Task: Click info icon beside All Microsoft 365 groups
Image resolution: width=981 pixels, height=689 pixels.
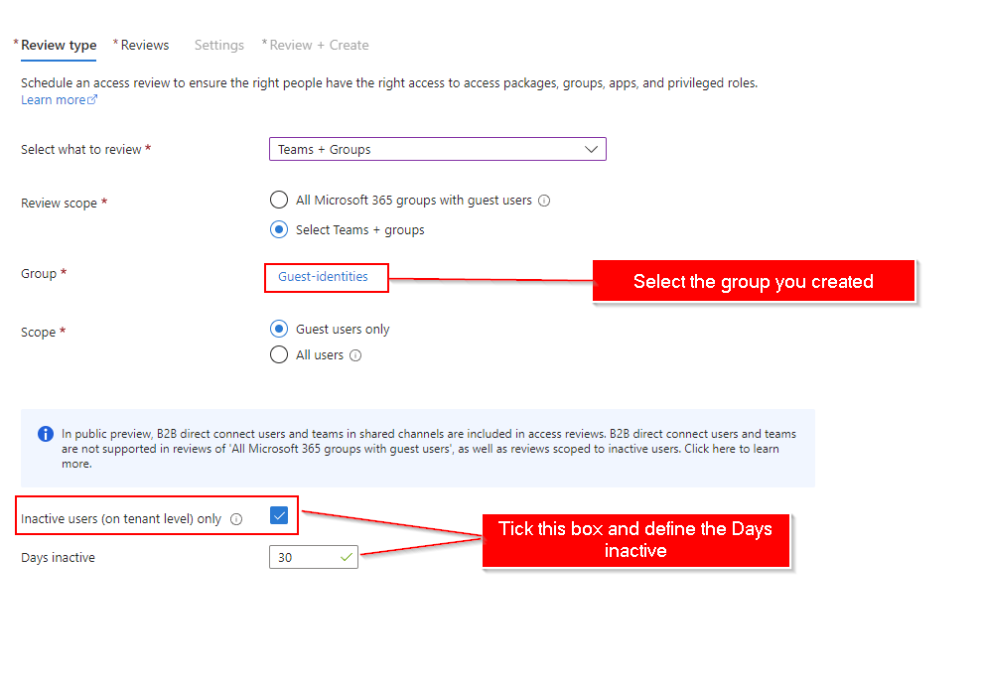Action: point(544,201)
